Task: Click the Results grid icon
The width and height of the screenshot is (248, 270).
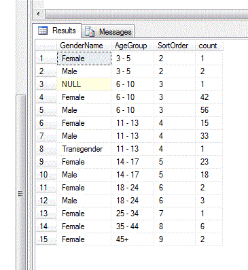Action: click(43, 30)
